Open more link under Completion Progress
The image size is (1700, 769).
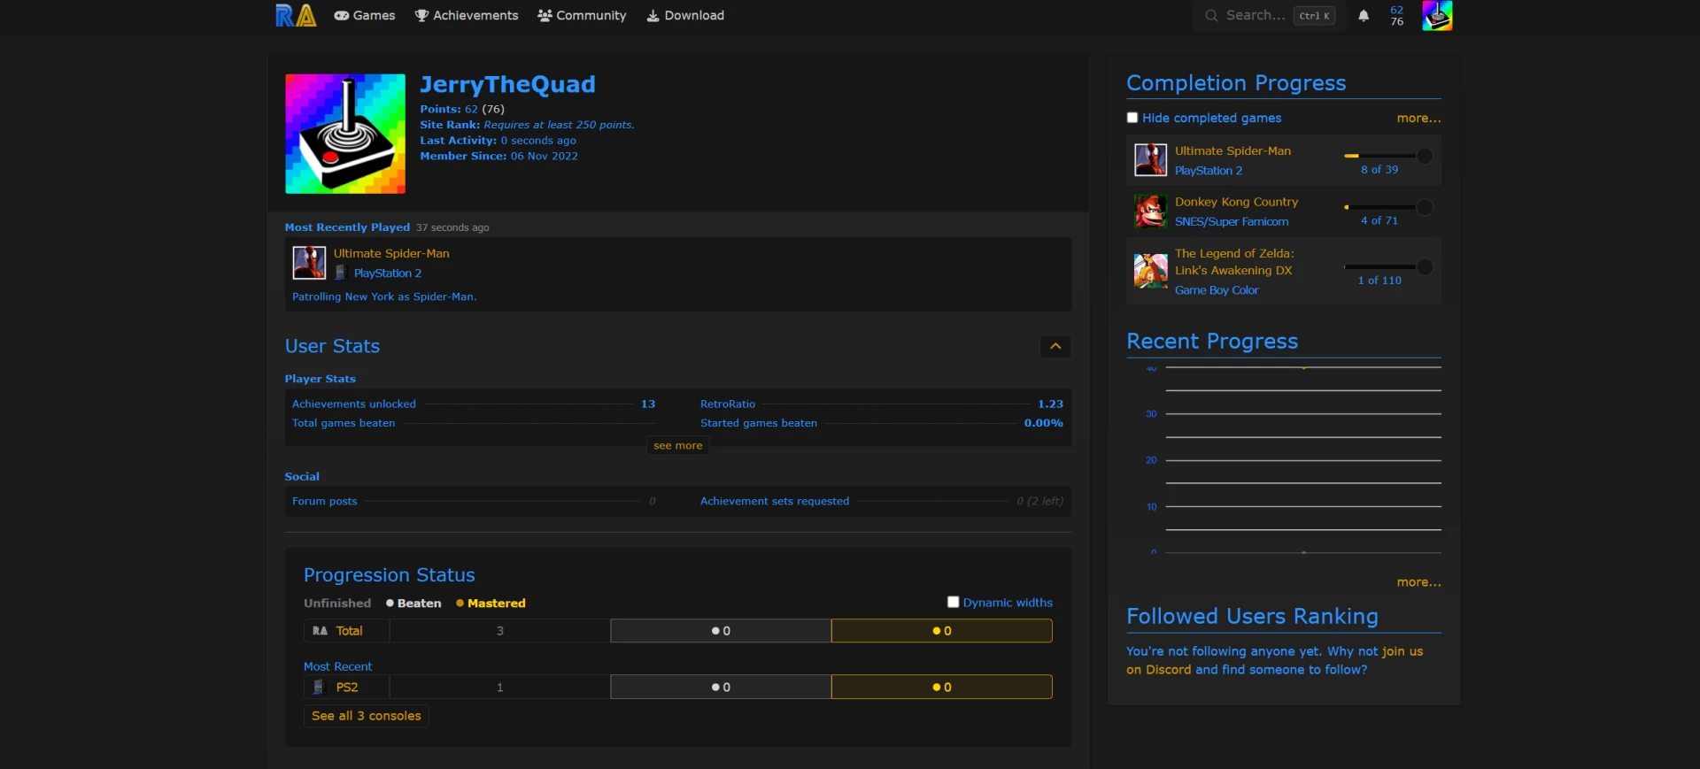[1418, 119]
